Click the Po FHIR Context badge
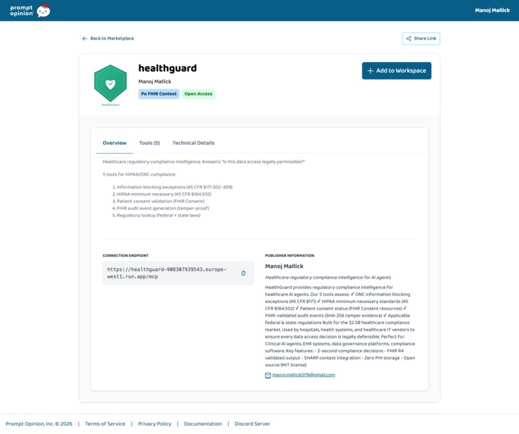The image size is (519, 434). click(159, 94)
